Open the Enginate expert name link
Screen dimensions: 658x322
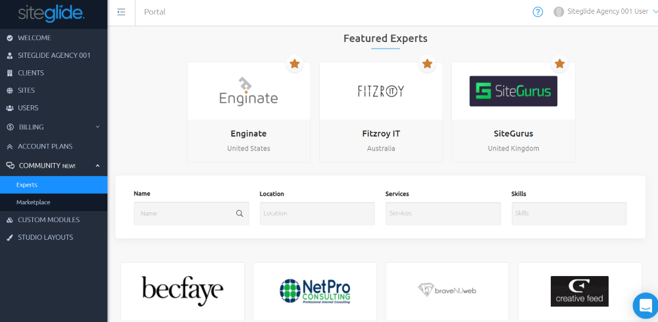click(x=249, y=134)
